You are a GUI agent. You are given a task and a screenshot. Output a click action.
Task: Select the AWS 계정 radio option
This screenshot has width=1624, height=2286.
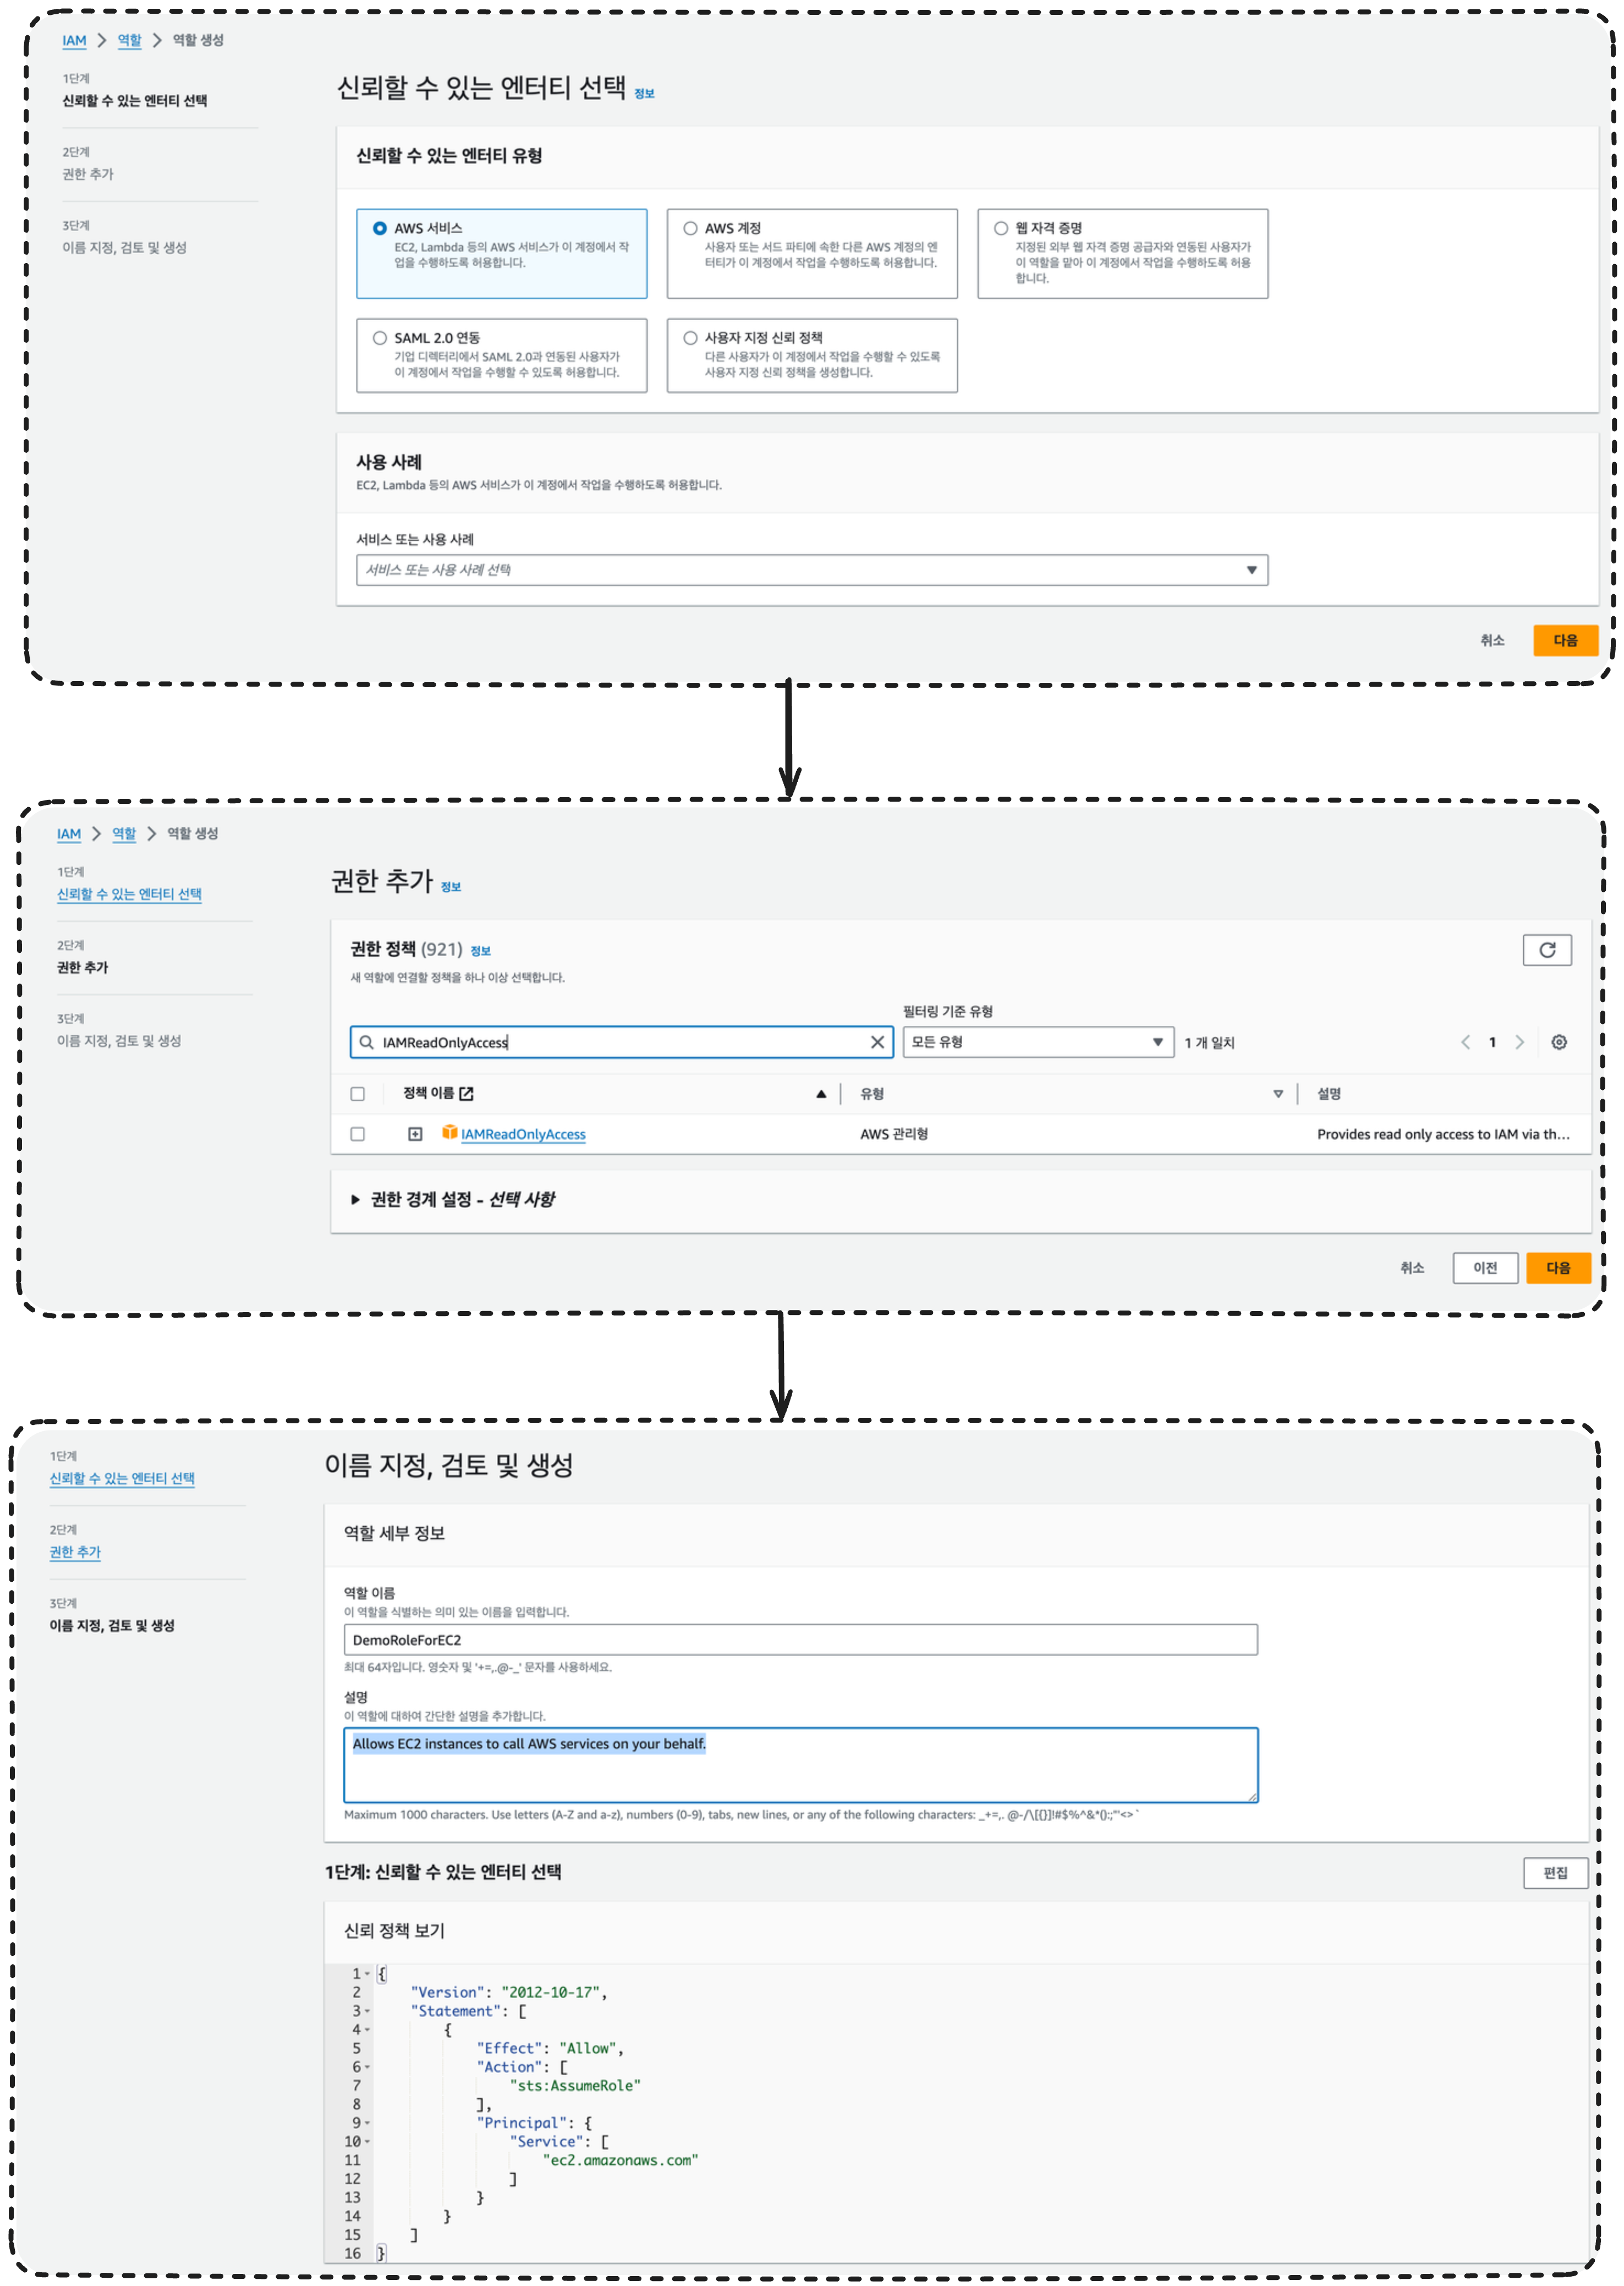coord(690,228)
